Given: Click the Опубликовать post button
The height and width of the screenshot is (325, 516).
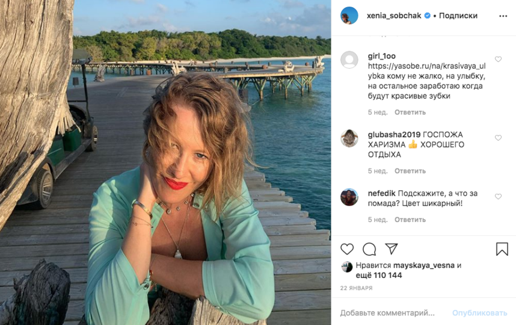Looking at the screenshot, I should click(x=480, y=313).
